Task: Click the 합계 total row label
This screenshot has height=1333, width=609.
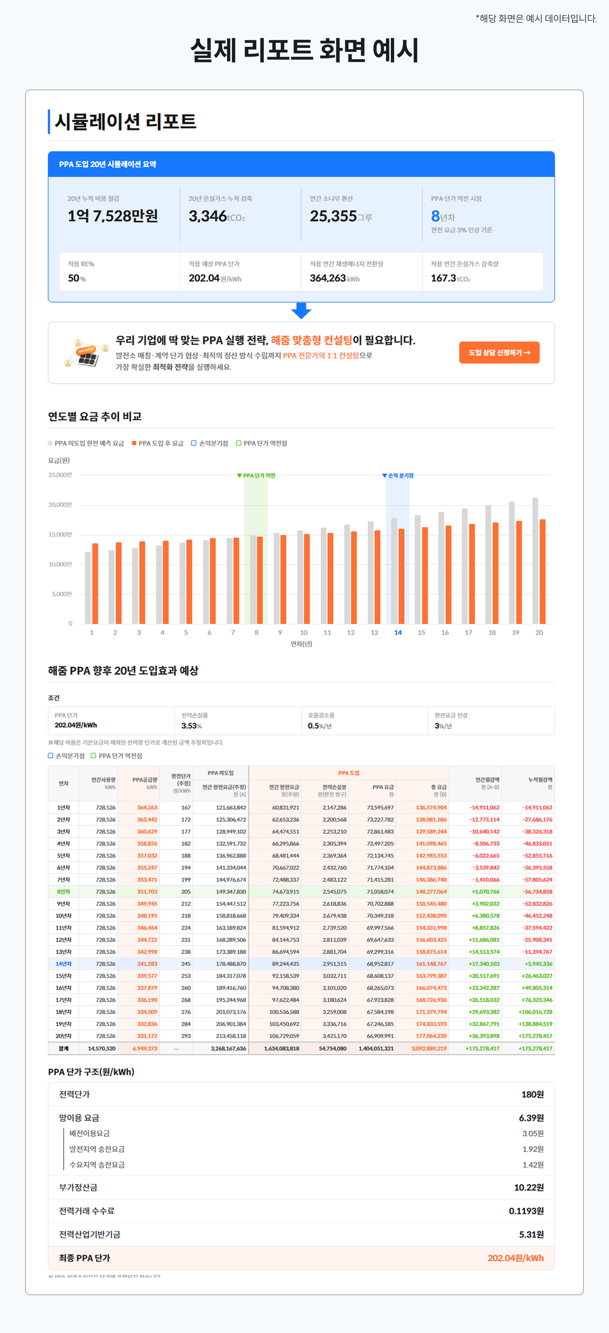Action: 64,1048
